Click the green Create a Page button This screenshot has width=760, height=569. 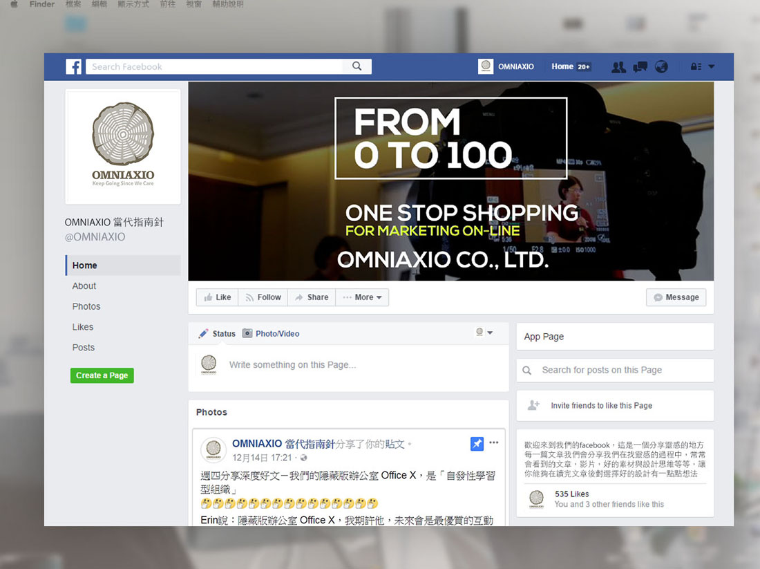(102, 375)
